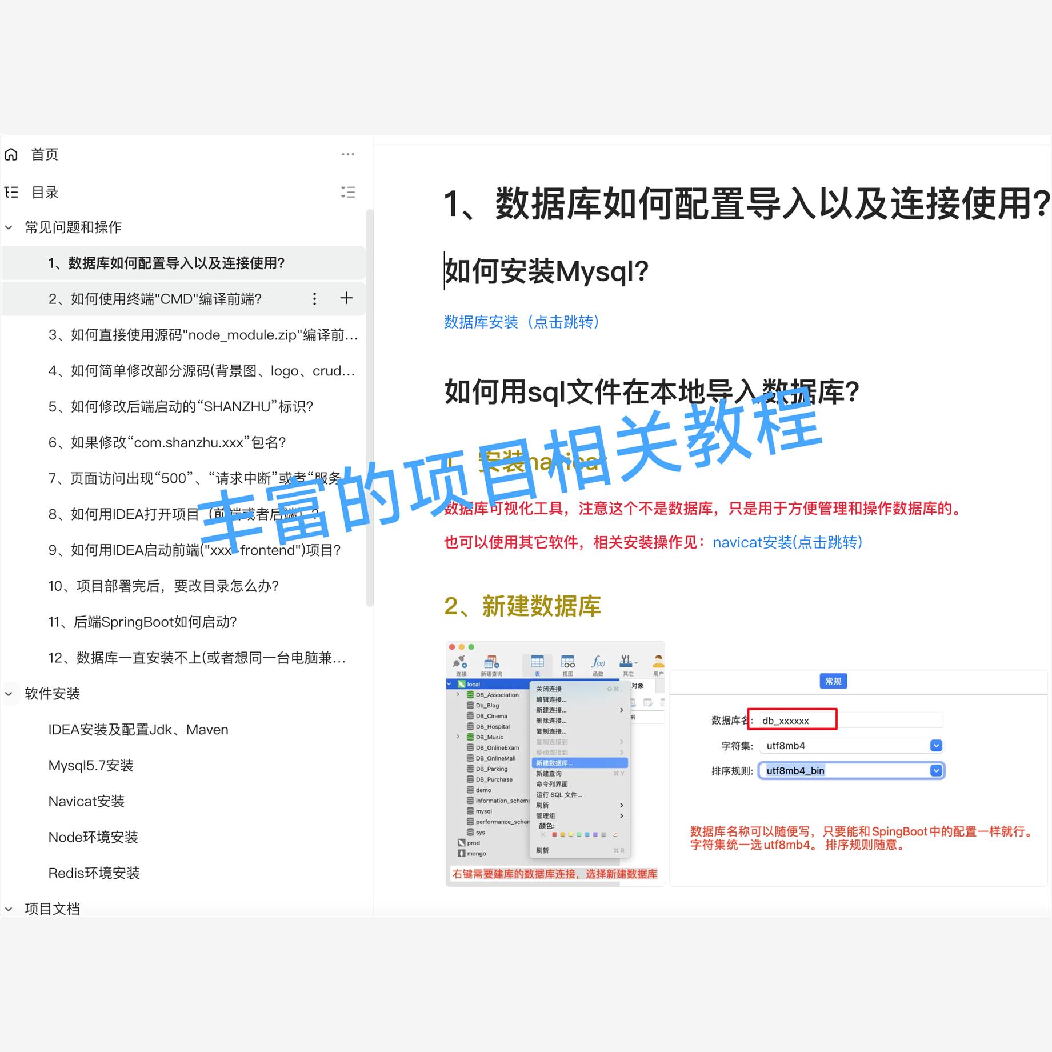The height and width of the screenshot is (1052, 1052).
Task: Click the outline icon beside 目录
Action: tap(11, 192)
